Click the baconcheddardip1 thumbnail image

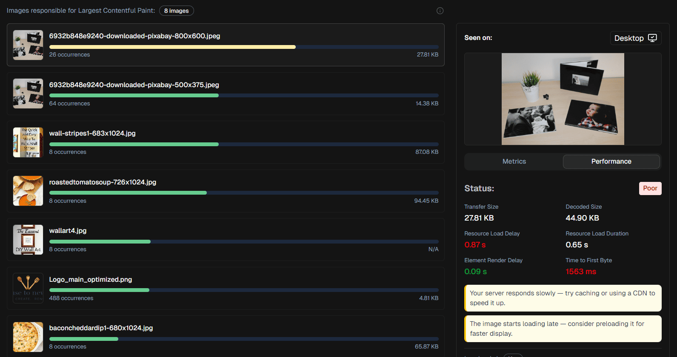pos(28,337)
